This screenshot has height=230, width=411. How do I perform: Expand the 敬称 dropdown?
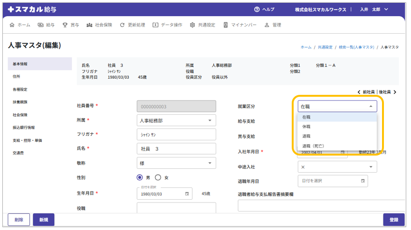[210, 163]
